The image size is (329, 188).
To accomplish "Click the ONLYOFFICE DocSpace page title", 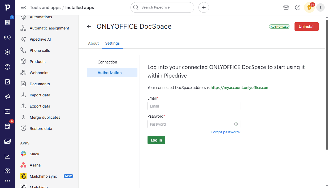I will tap(134, 27).
